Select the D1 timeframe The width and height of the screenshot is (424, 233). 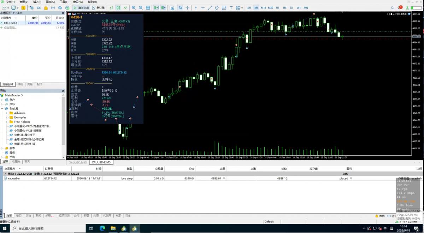(291, 7)
